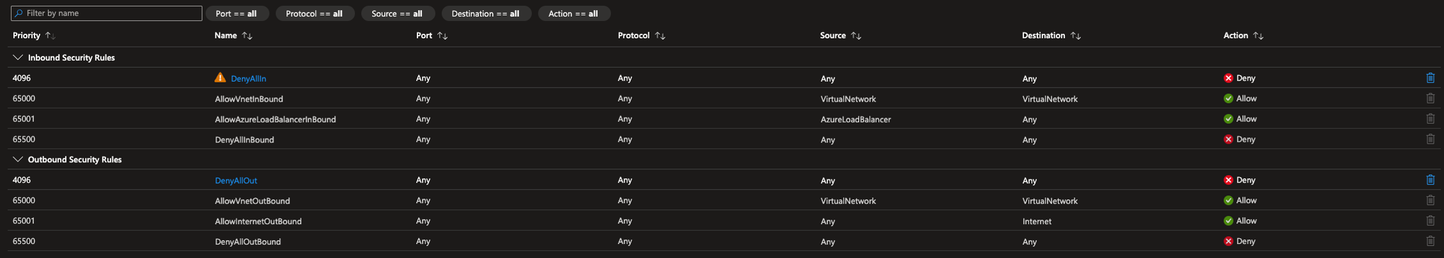The width and height of the screenshot is (1444, 258).
Task: Open the Protocol filter pill
Action: tap(314, 13)
